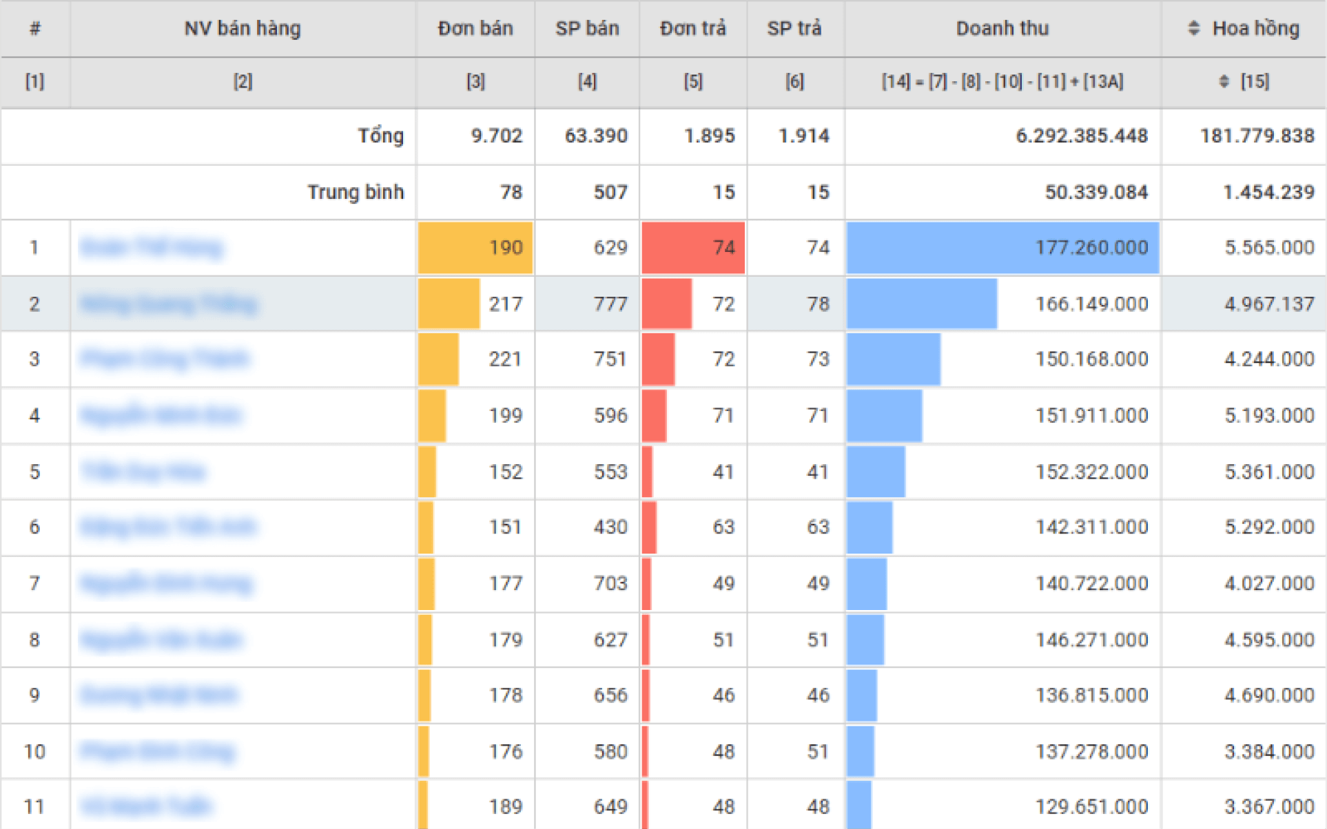The height and width of the screenshot is (829, 1327).
Task: Click the sort arrows next to [15]
Action: (1224, 81)
